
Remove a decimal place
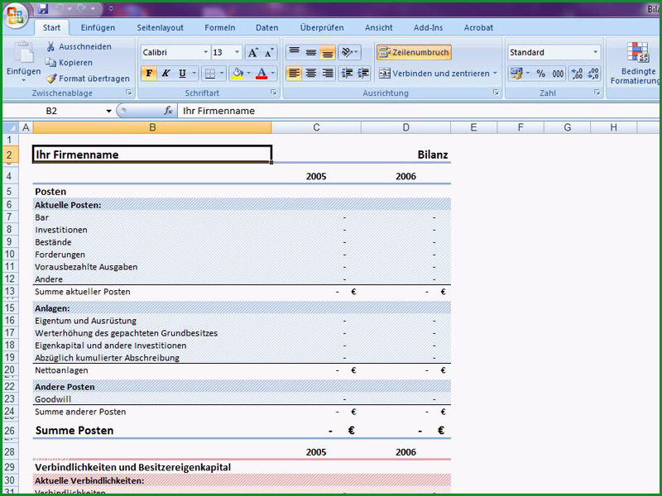(593, 74)
